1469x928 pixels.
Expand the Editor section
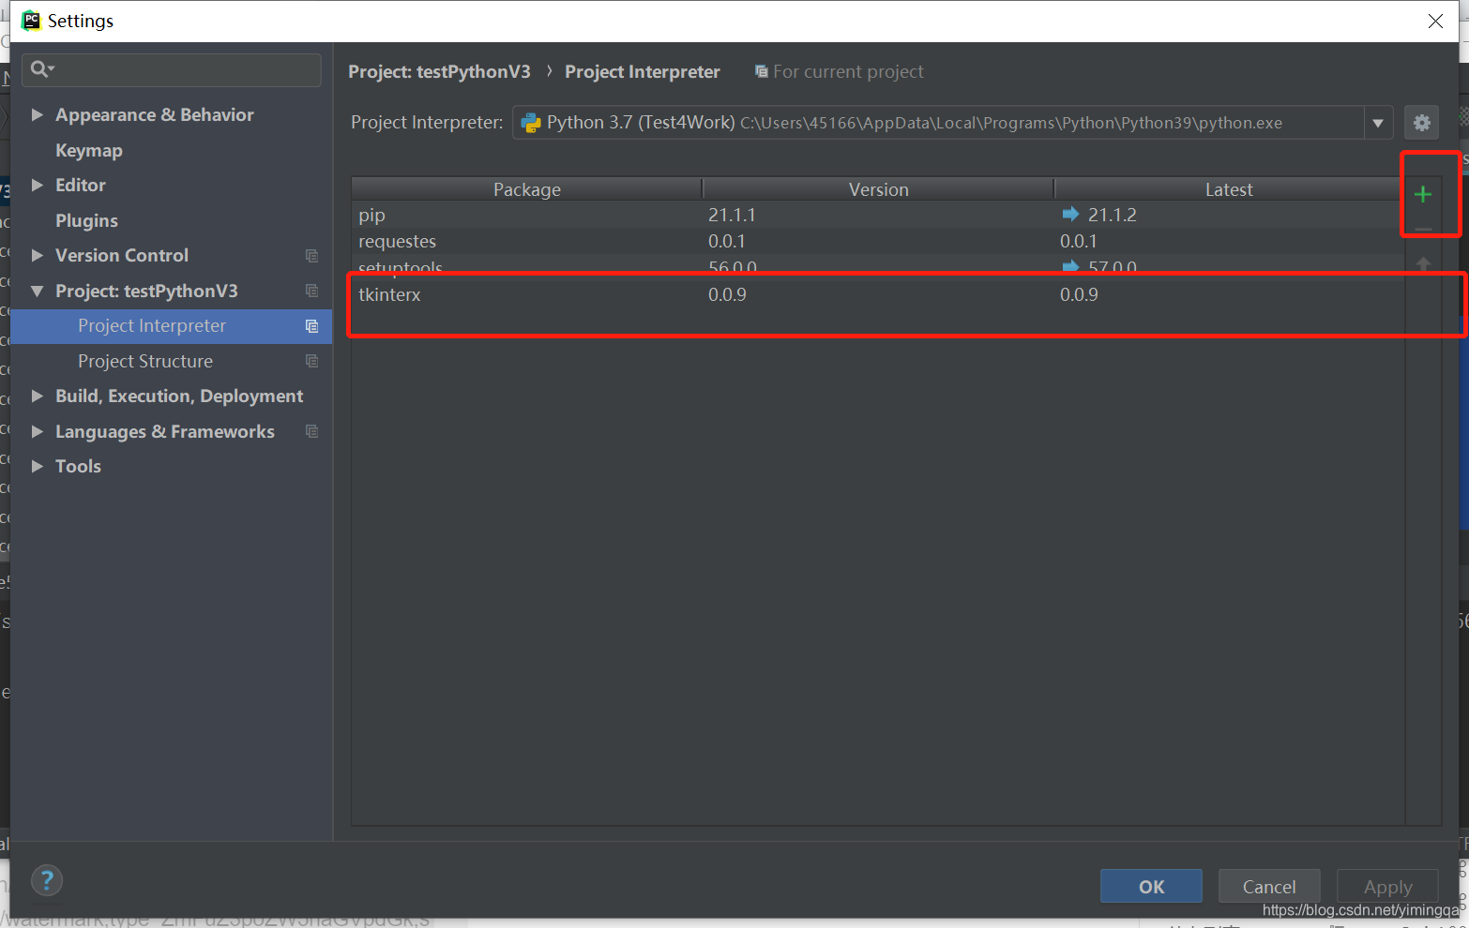click(38, 185)
